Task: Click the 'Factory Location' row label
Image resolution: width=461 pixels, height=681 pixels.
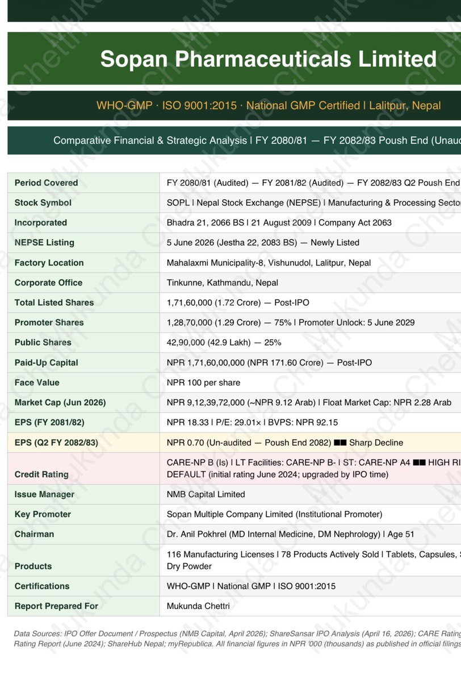Action: pos(49,263)
